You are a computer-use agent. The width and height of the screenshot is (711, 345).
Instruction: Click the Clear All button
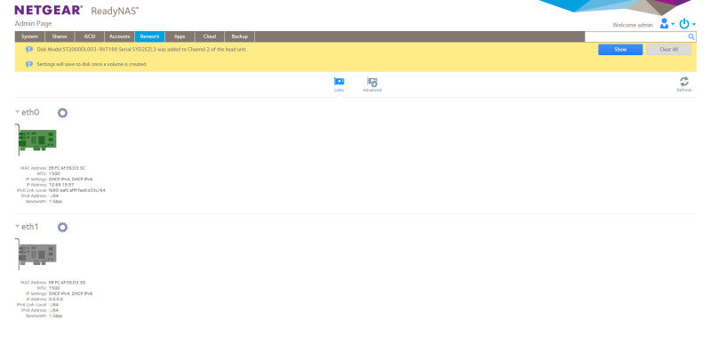coord(668,50)
